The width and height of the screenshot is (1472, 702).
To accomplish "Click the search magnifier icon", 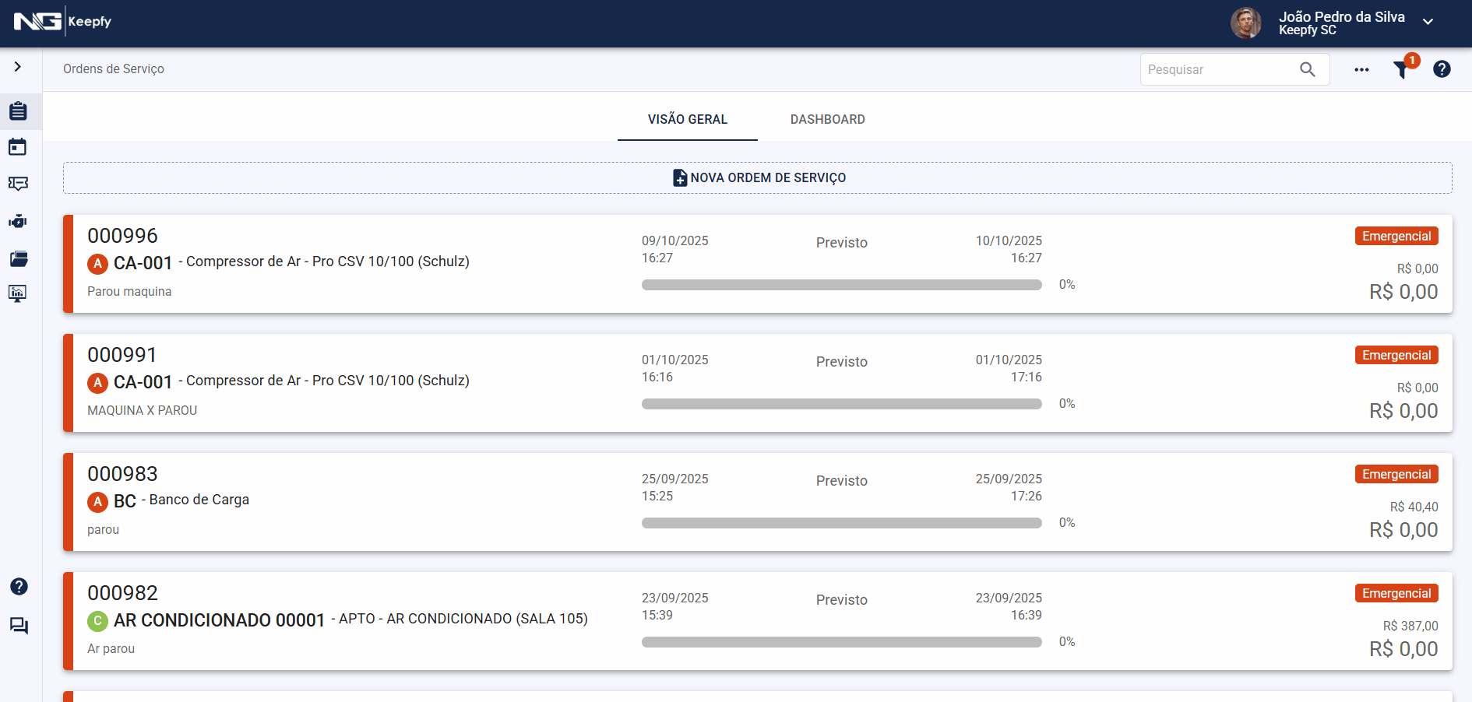I will pos(1308,69).
